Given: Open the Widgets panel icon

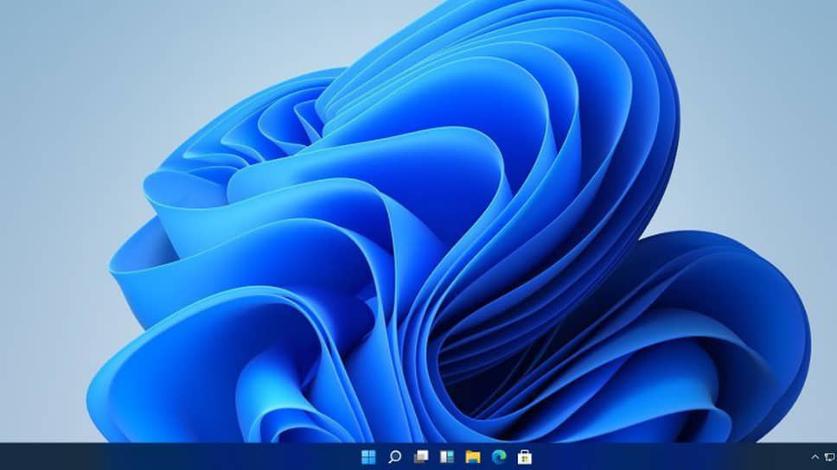Looking at the screenshot, I should 446,456.
